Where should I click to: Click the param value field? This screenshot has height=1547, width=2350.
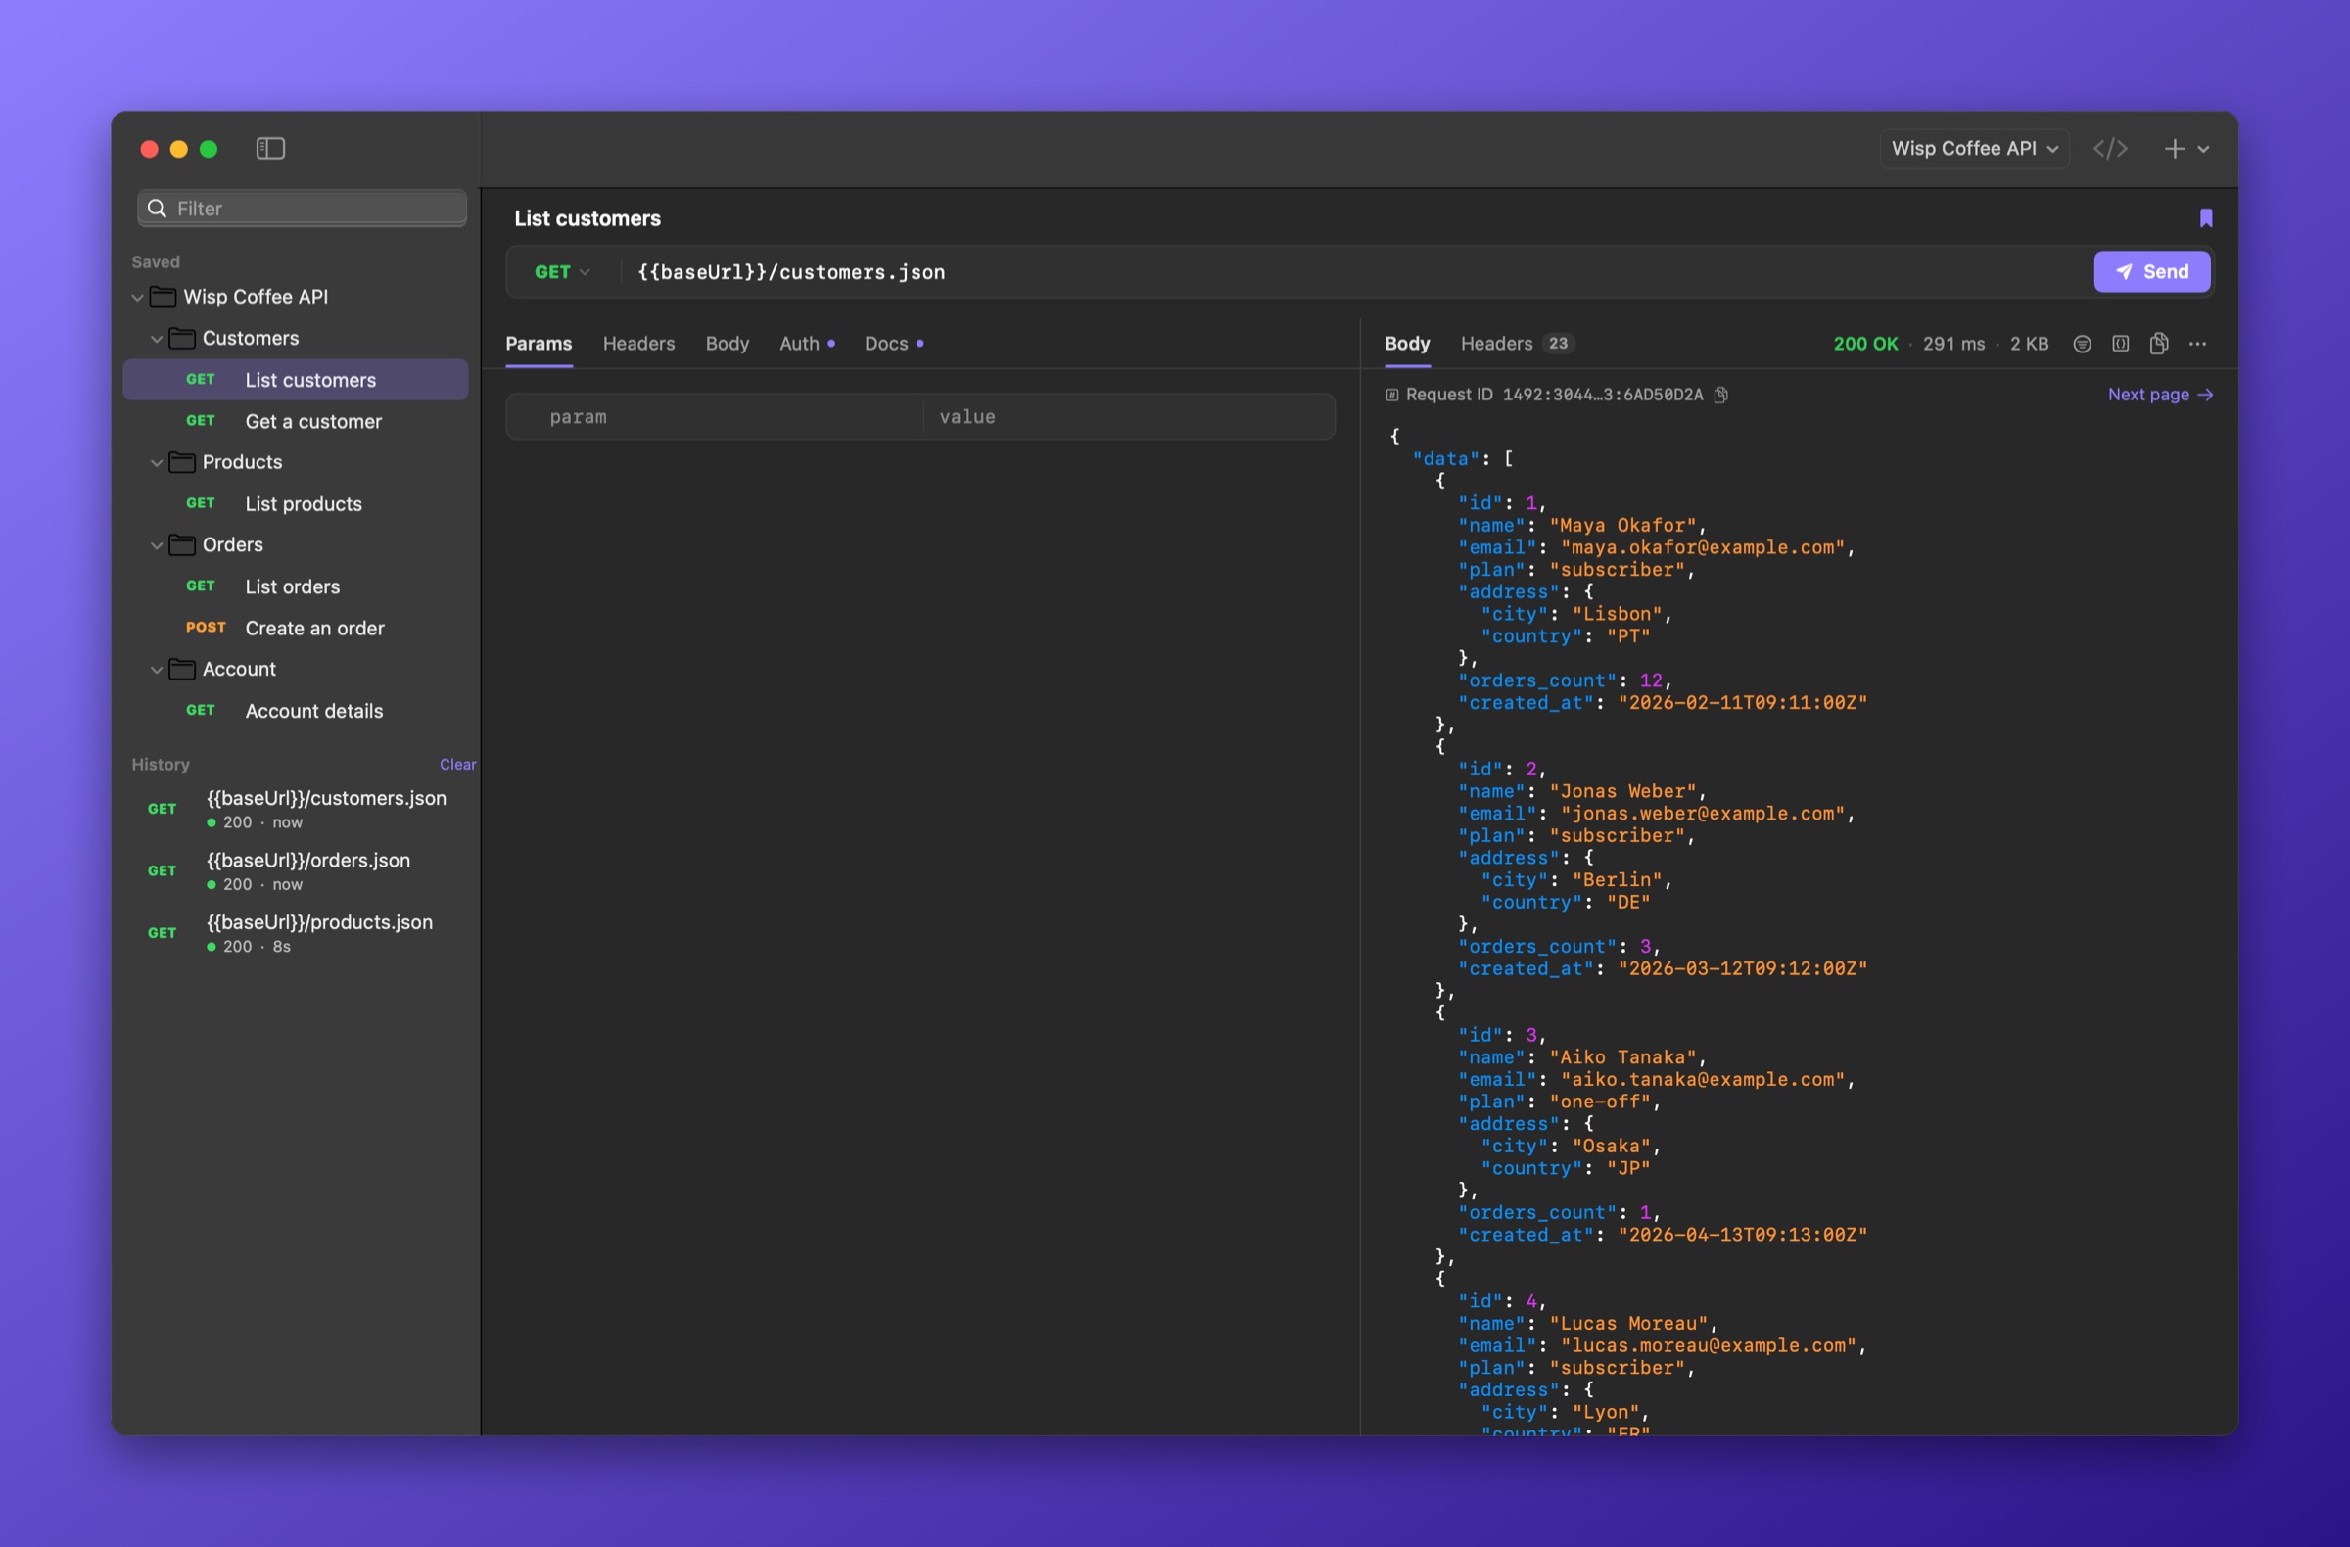pos(1130,417)
